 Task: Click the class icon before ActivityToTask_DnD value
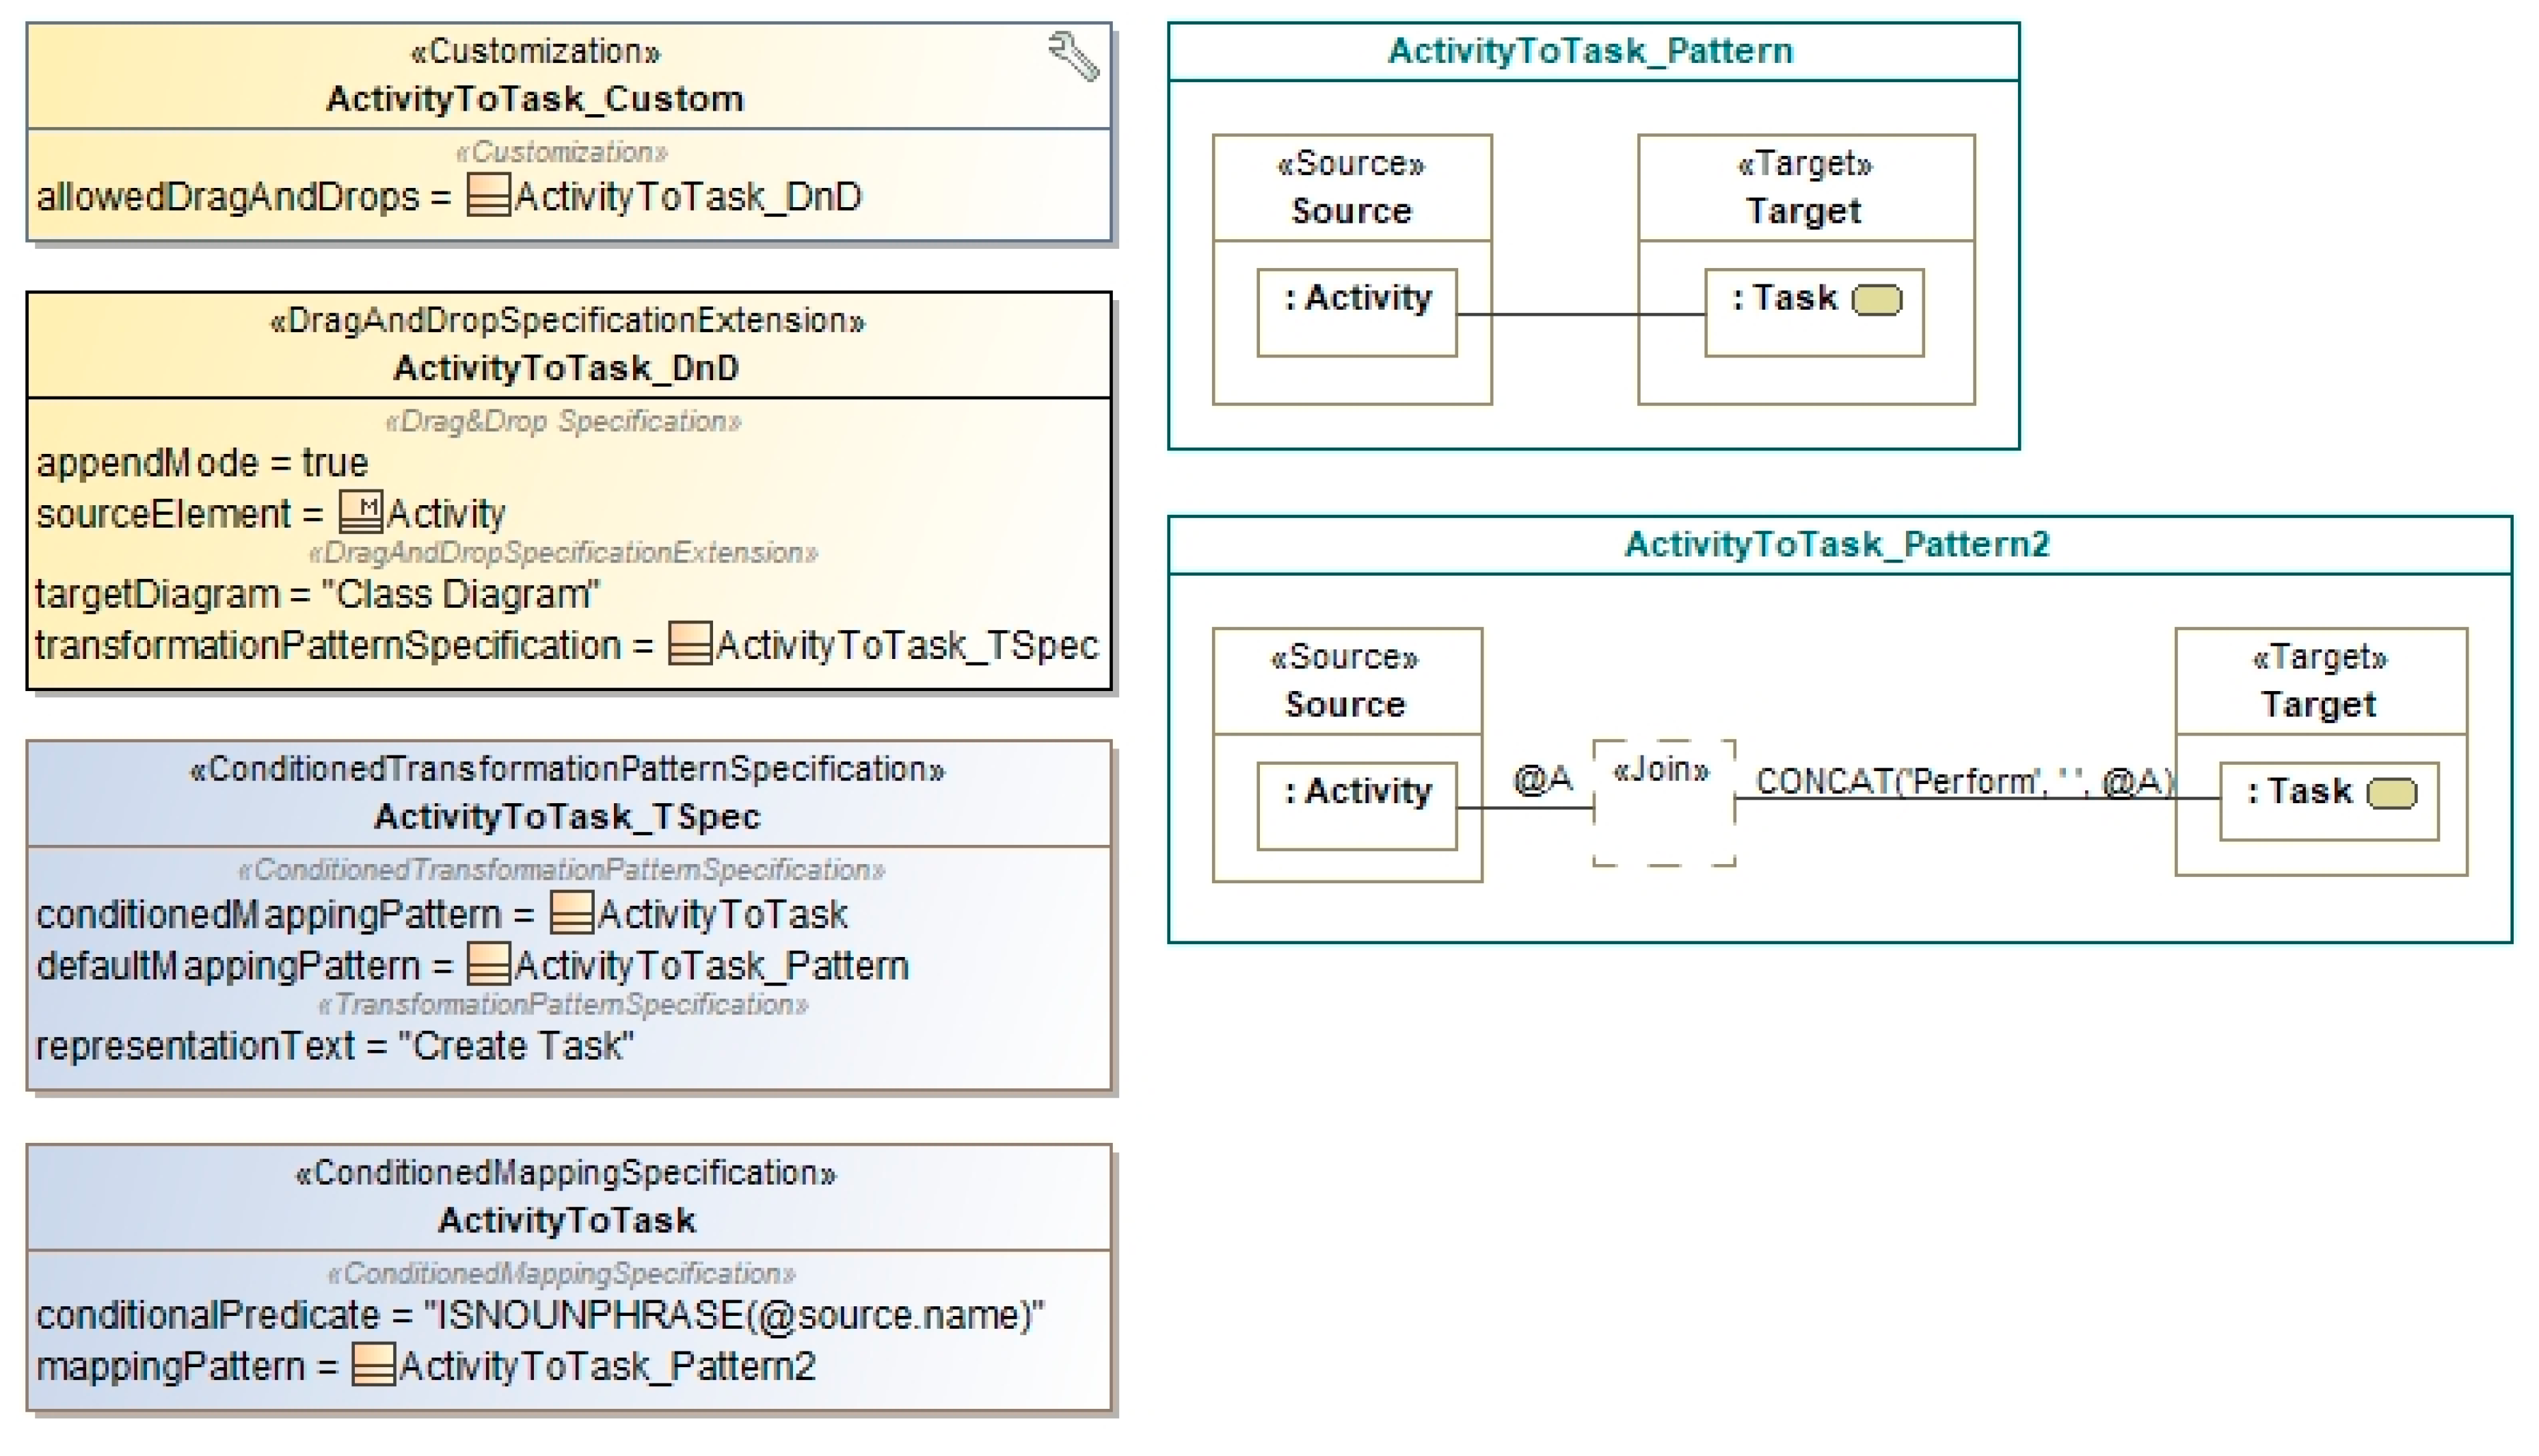tap(488, 196)
